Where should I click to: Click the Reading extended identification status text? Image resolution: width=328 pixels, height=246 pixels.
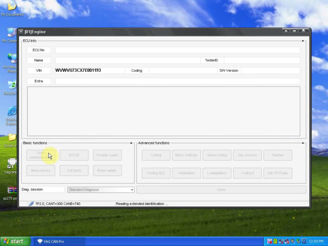142,204
